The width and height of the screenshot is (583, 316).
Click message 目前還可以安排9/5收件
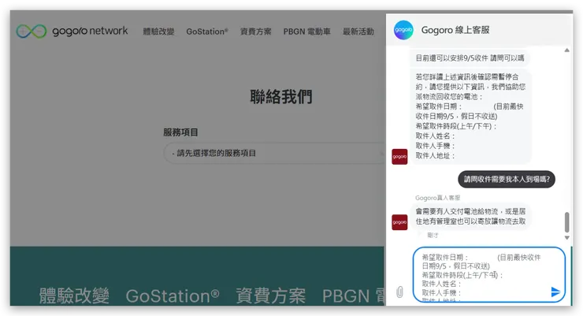[470, 58]
